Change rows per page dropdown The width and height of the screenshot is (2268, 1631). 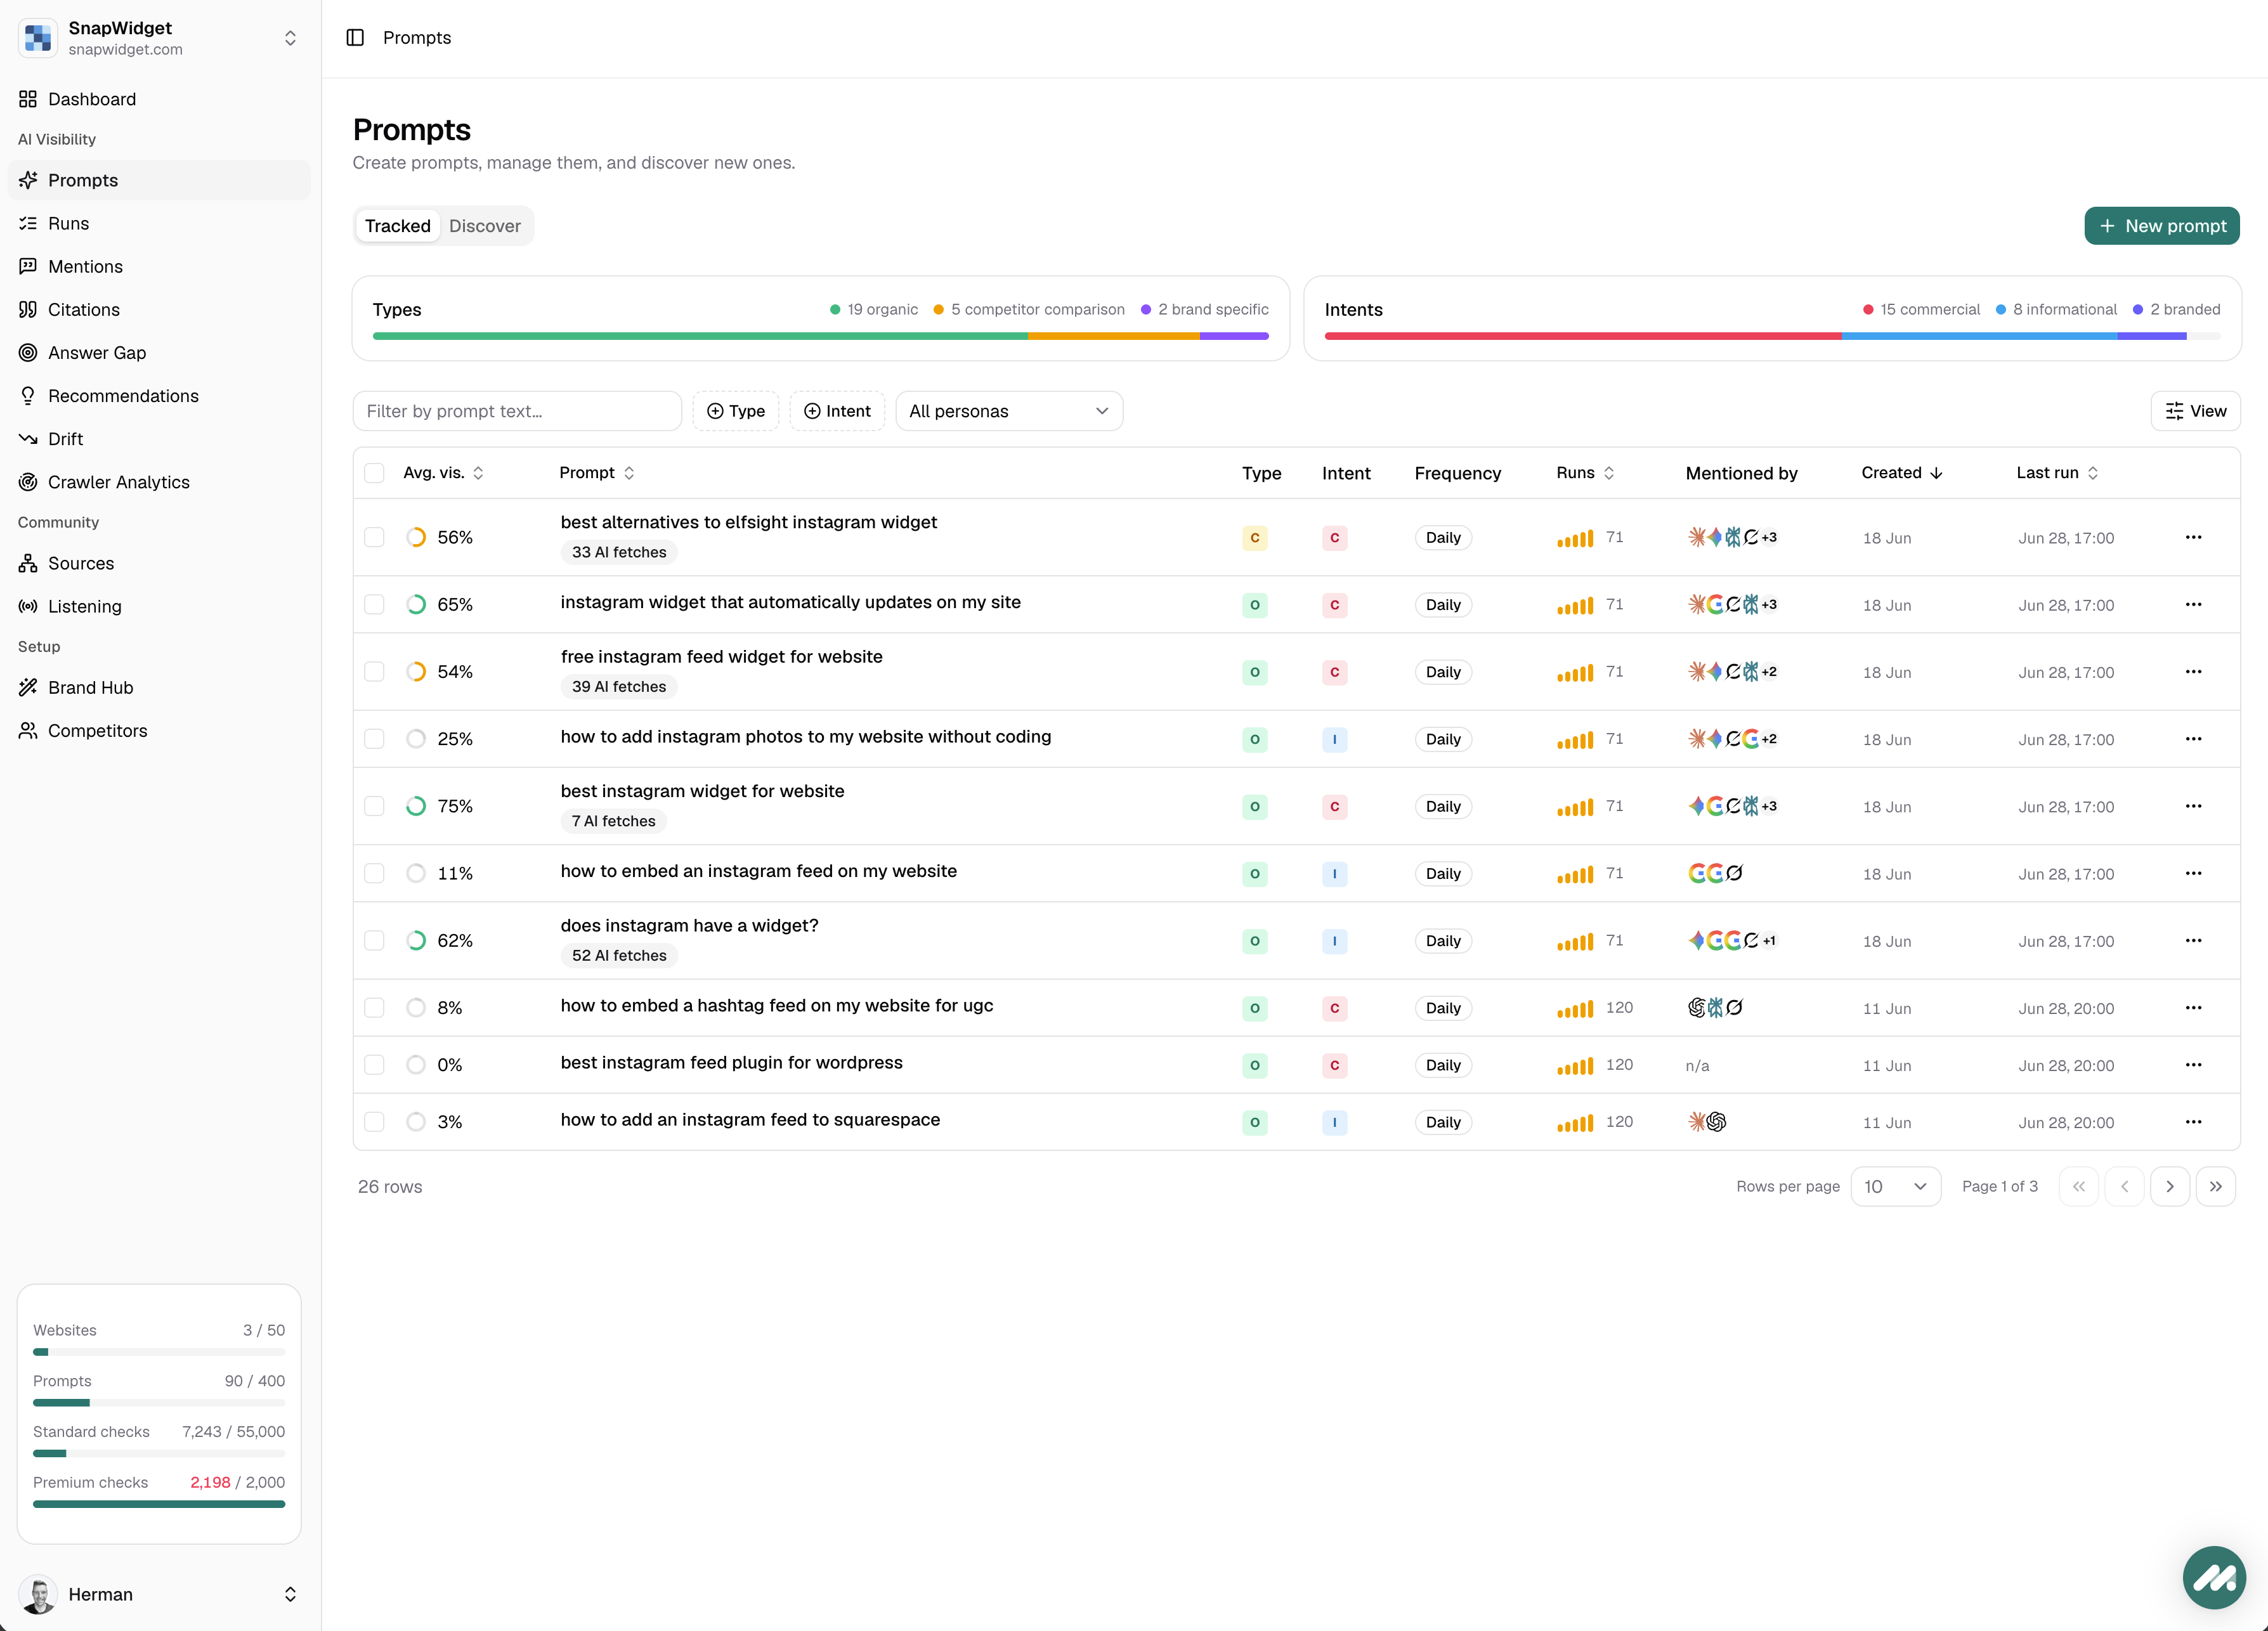point(1895,1187)
